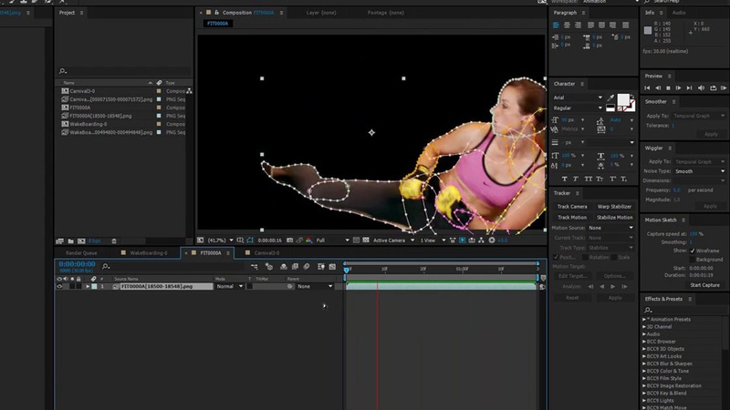
Task: Open the Wiggler Noise Type dropdown
Action: pyautogui.click(x=698, y=171)
